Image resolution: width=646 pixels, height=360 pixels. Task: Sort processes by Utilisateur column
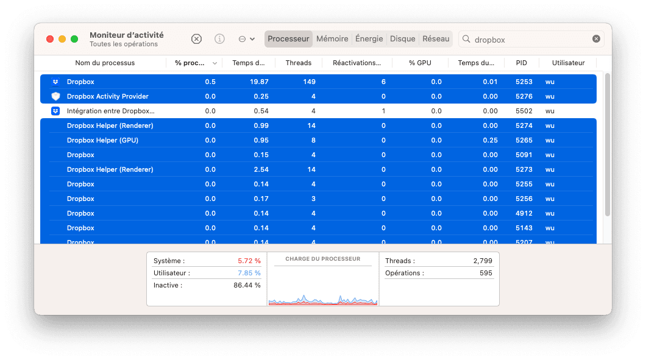tap(568, 63)
